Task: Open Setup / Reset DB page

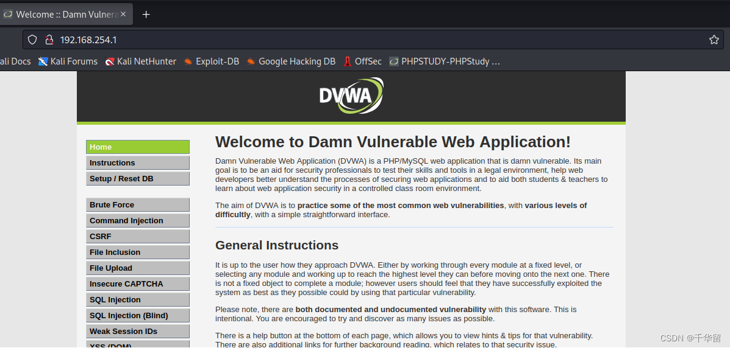Action: click(x=138, y=178)
